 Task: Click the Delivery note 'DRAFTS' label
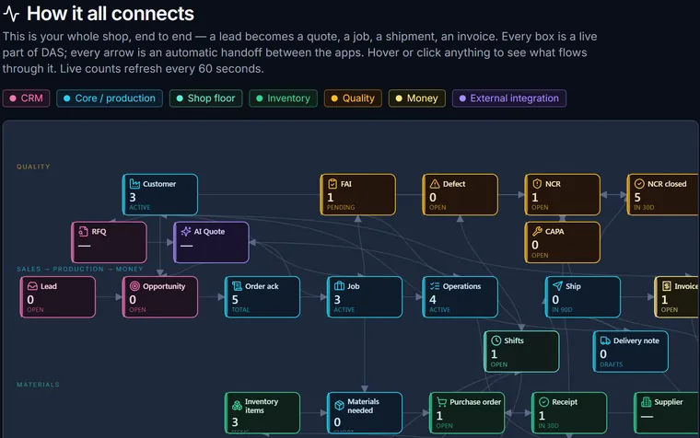(x=612, y=364)
